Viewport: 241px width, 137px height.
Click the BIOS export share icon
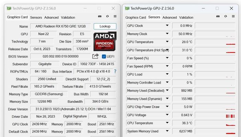[95, 56]
